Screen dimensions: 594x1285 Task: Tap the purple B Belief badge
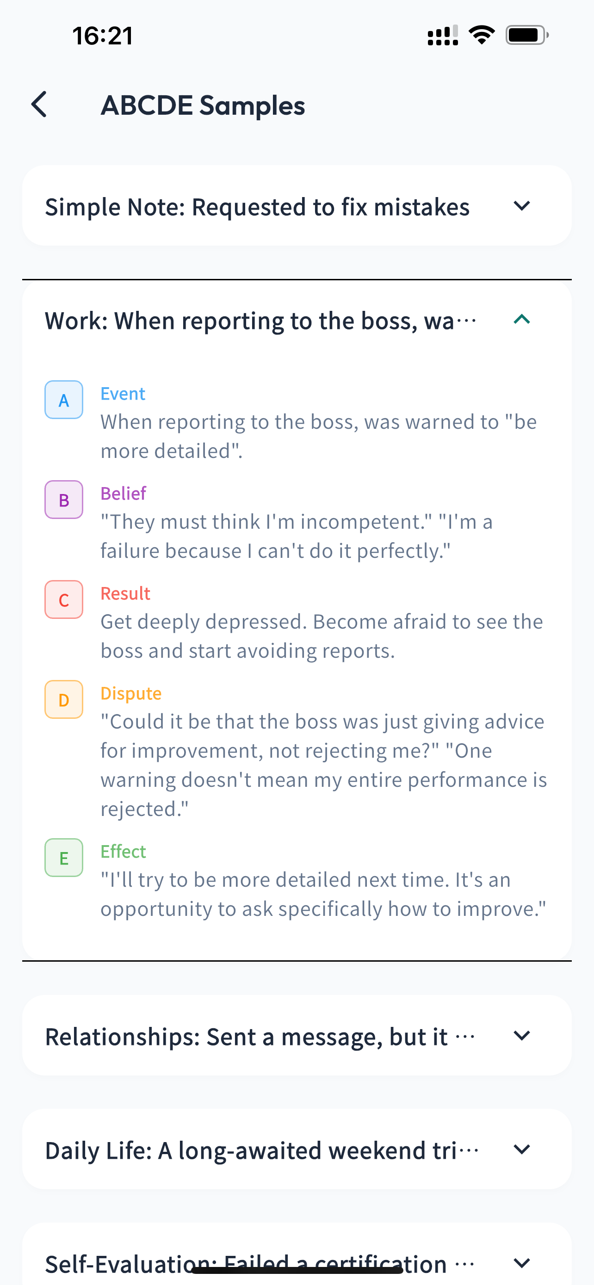(x=64, y=499)
